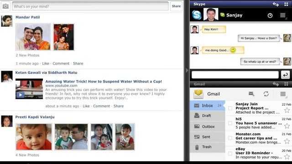Open the grid icon in Skype header
The image size is (292, 164).
(x=286, y=4)
